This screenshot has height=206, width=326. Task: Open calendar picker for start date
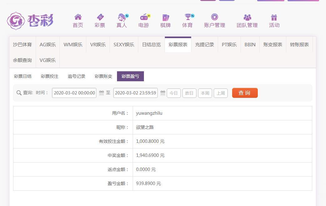click(101, 93)
